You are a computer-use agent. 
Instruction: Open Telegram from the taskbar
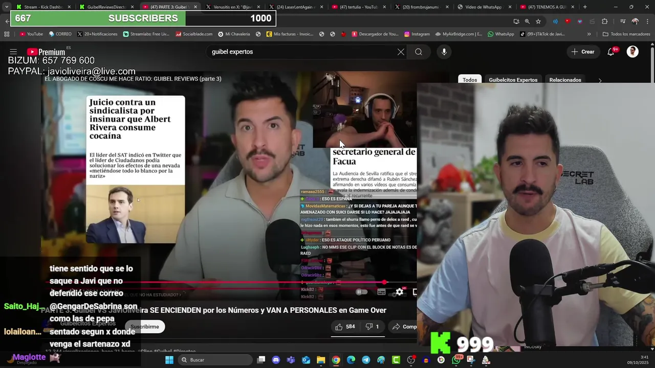pyautogui.click(x=366, y=360)
